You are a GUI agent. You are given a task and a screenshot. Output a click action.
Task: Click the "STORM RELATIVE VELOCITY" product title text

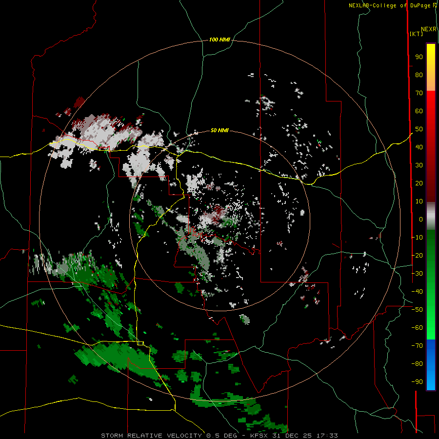pyautogui.click(x=151, y=436)
